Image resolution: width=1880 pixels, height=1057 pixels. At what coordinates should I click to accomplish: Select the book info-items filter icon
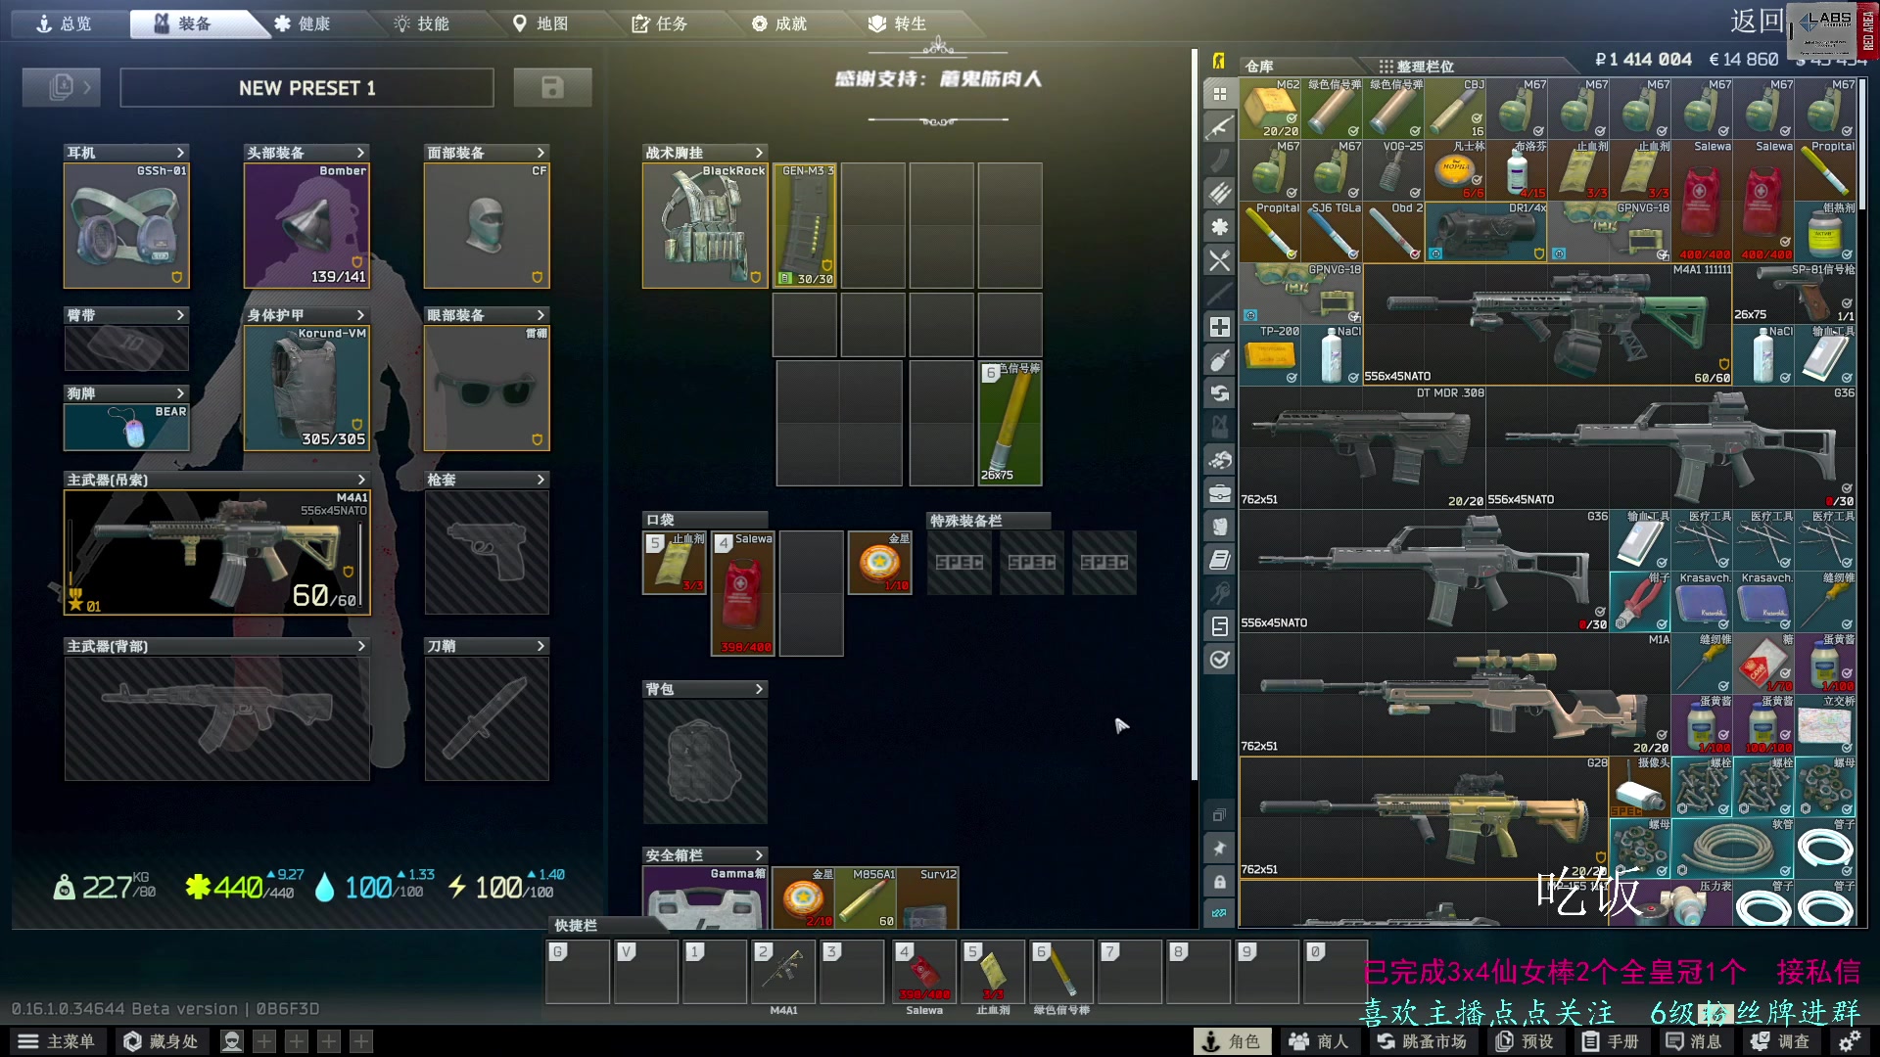(x=1219, y=560)
